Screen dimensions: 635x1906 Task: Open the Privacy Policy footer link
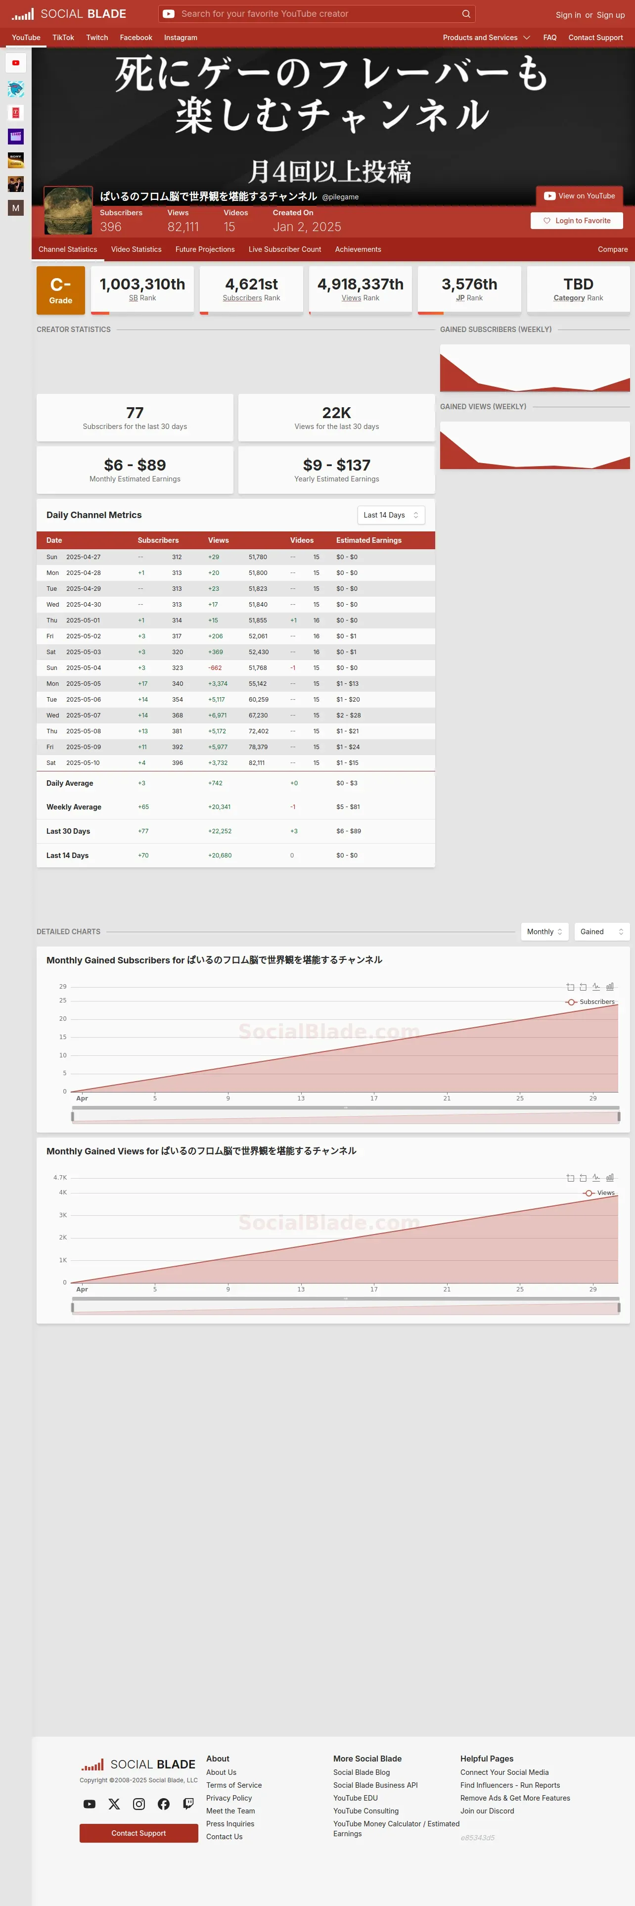click(229, 1798)
